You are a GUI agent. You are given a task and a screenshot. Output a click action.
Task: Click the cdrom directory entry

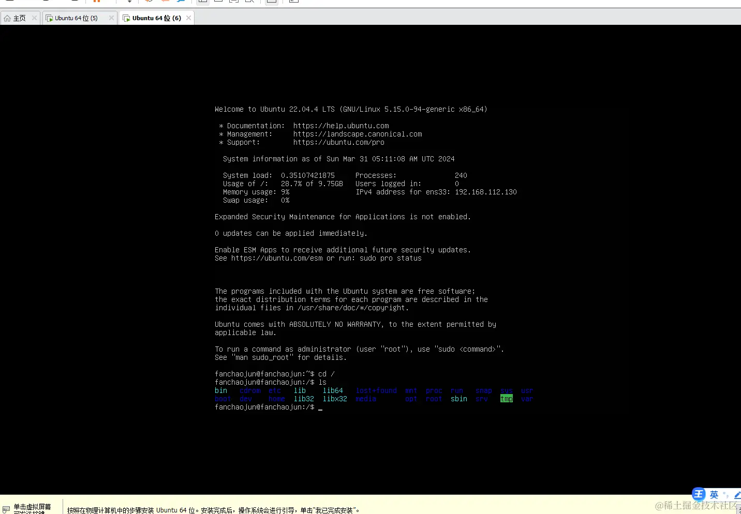click(x=250, y=390)
